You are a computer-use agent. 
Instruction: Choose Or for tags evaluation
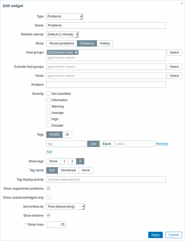tap(67, 135)
